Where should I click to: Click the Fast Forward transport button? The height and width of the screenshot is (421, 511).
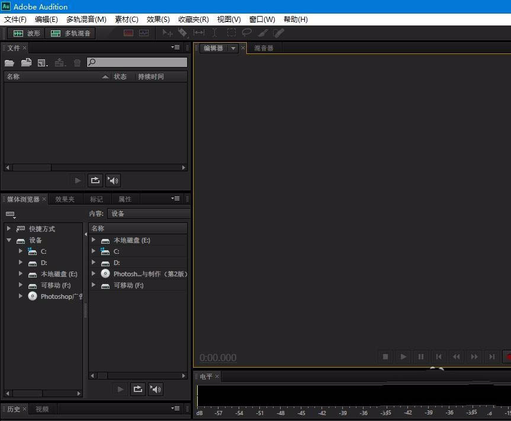click(474, 357)
